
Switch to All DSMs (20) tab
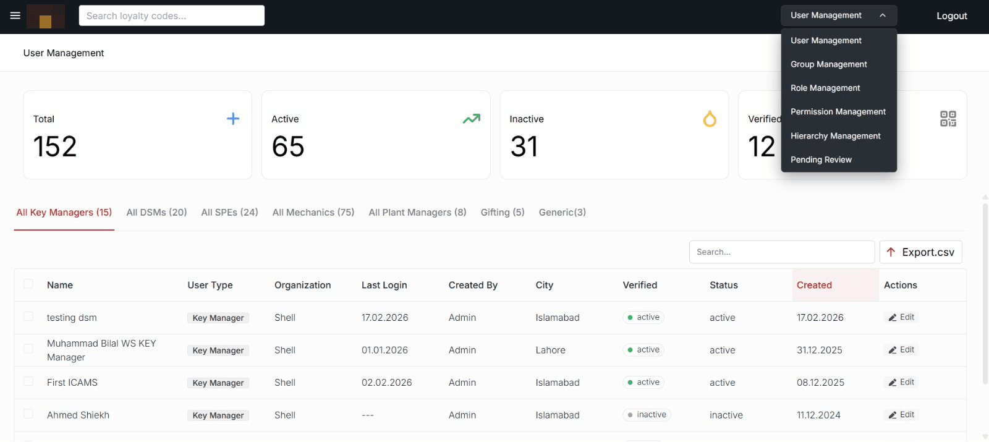click(156, 213)
